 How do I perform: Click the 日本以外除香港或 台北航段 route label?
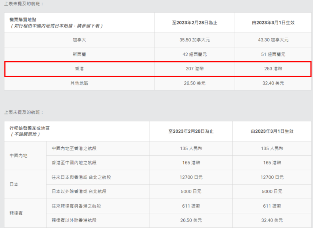click(79, 192)
